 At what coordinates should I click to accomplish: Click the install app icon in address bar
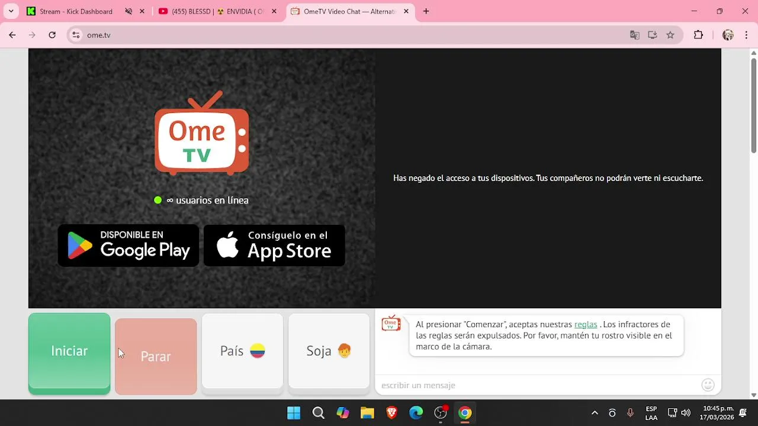tap(653, 35)
